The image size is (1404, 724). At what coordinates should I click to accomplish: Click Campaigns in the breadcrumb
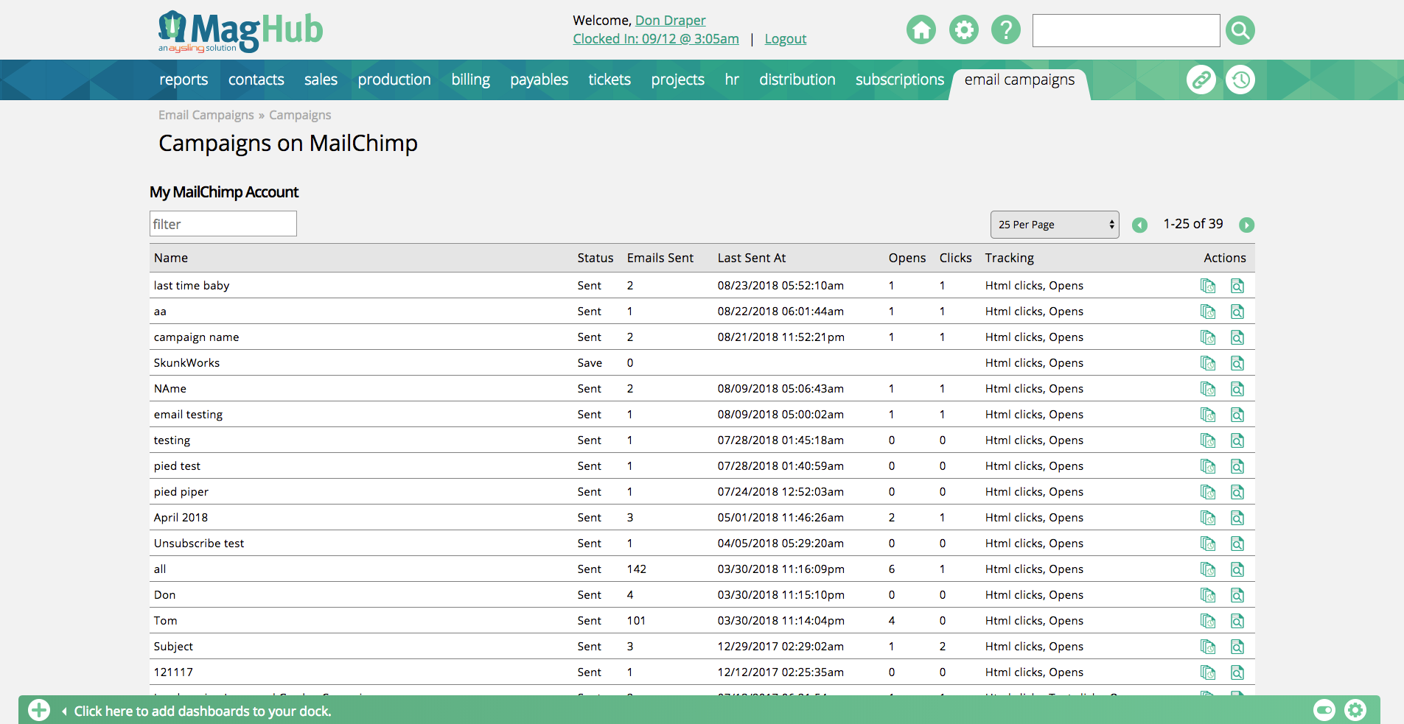[x=300, y=115]
